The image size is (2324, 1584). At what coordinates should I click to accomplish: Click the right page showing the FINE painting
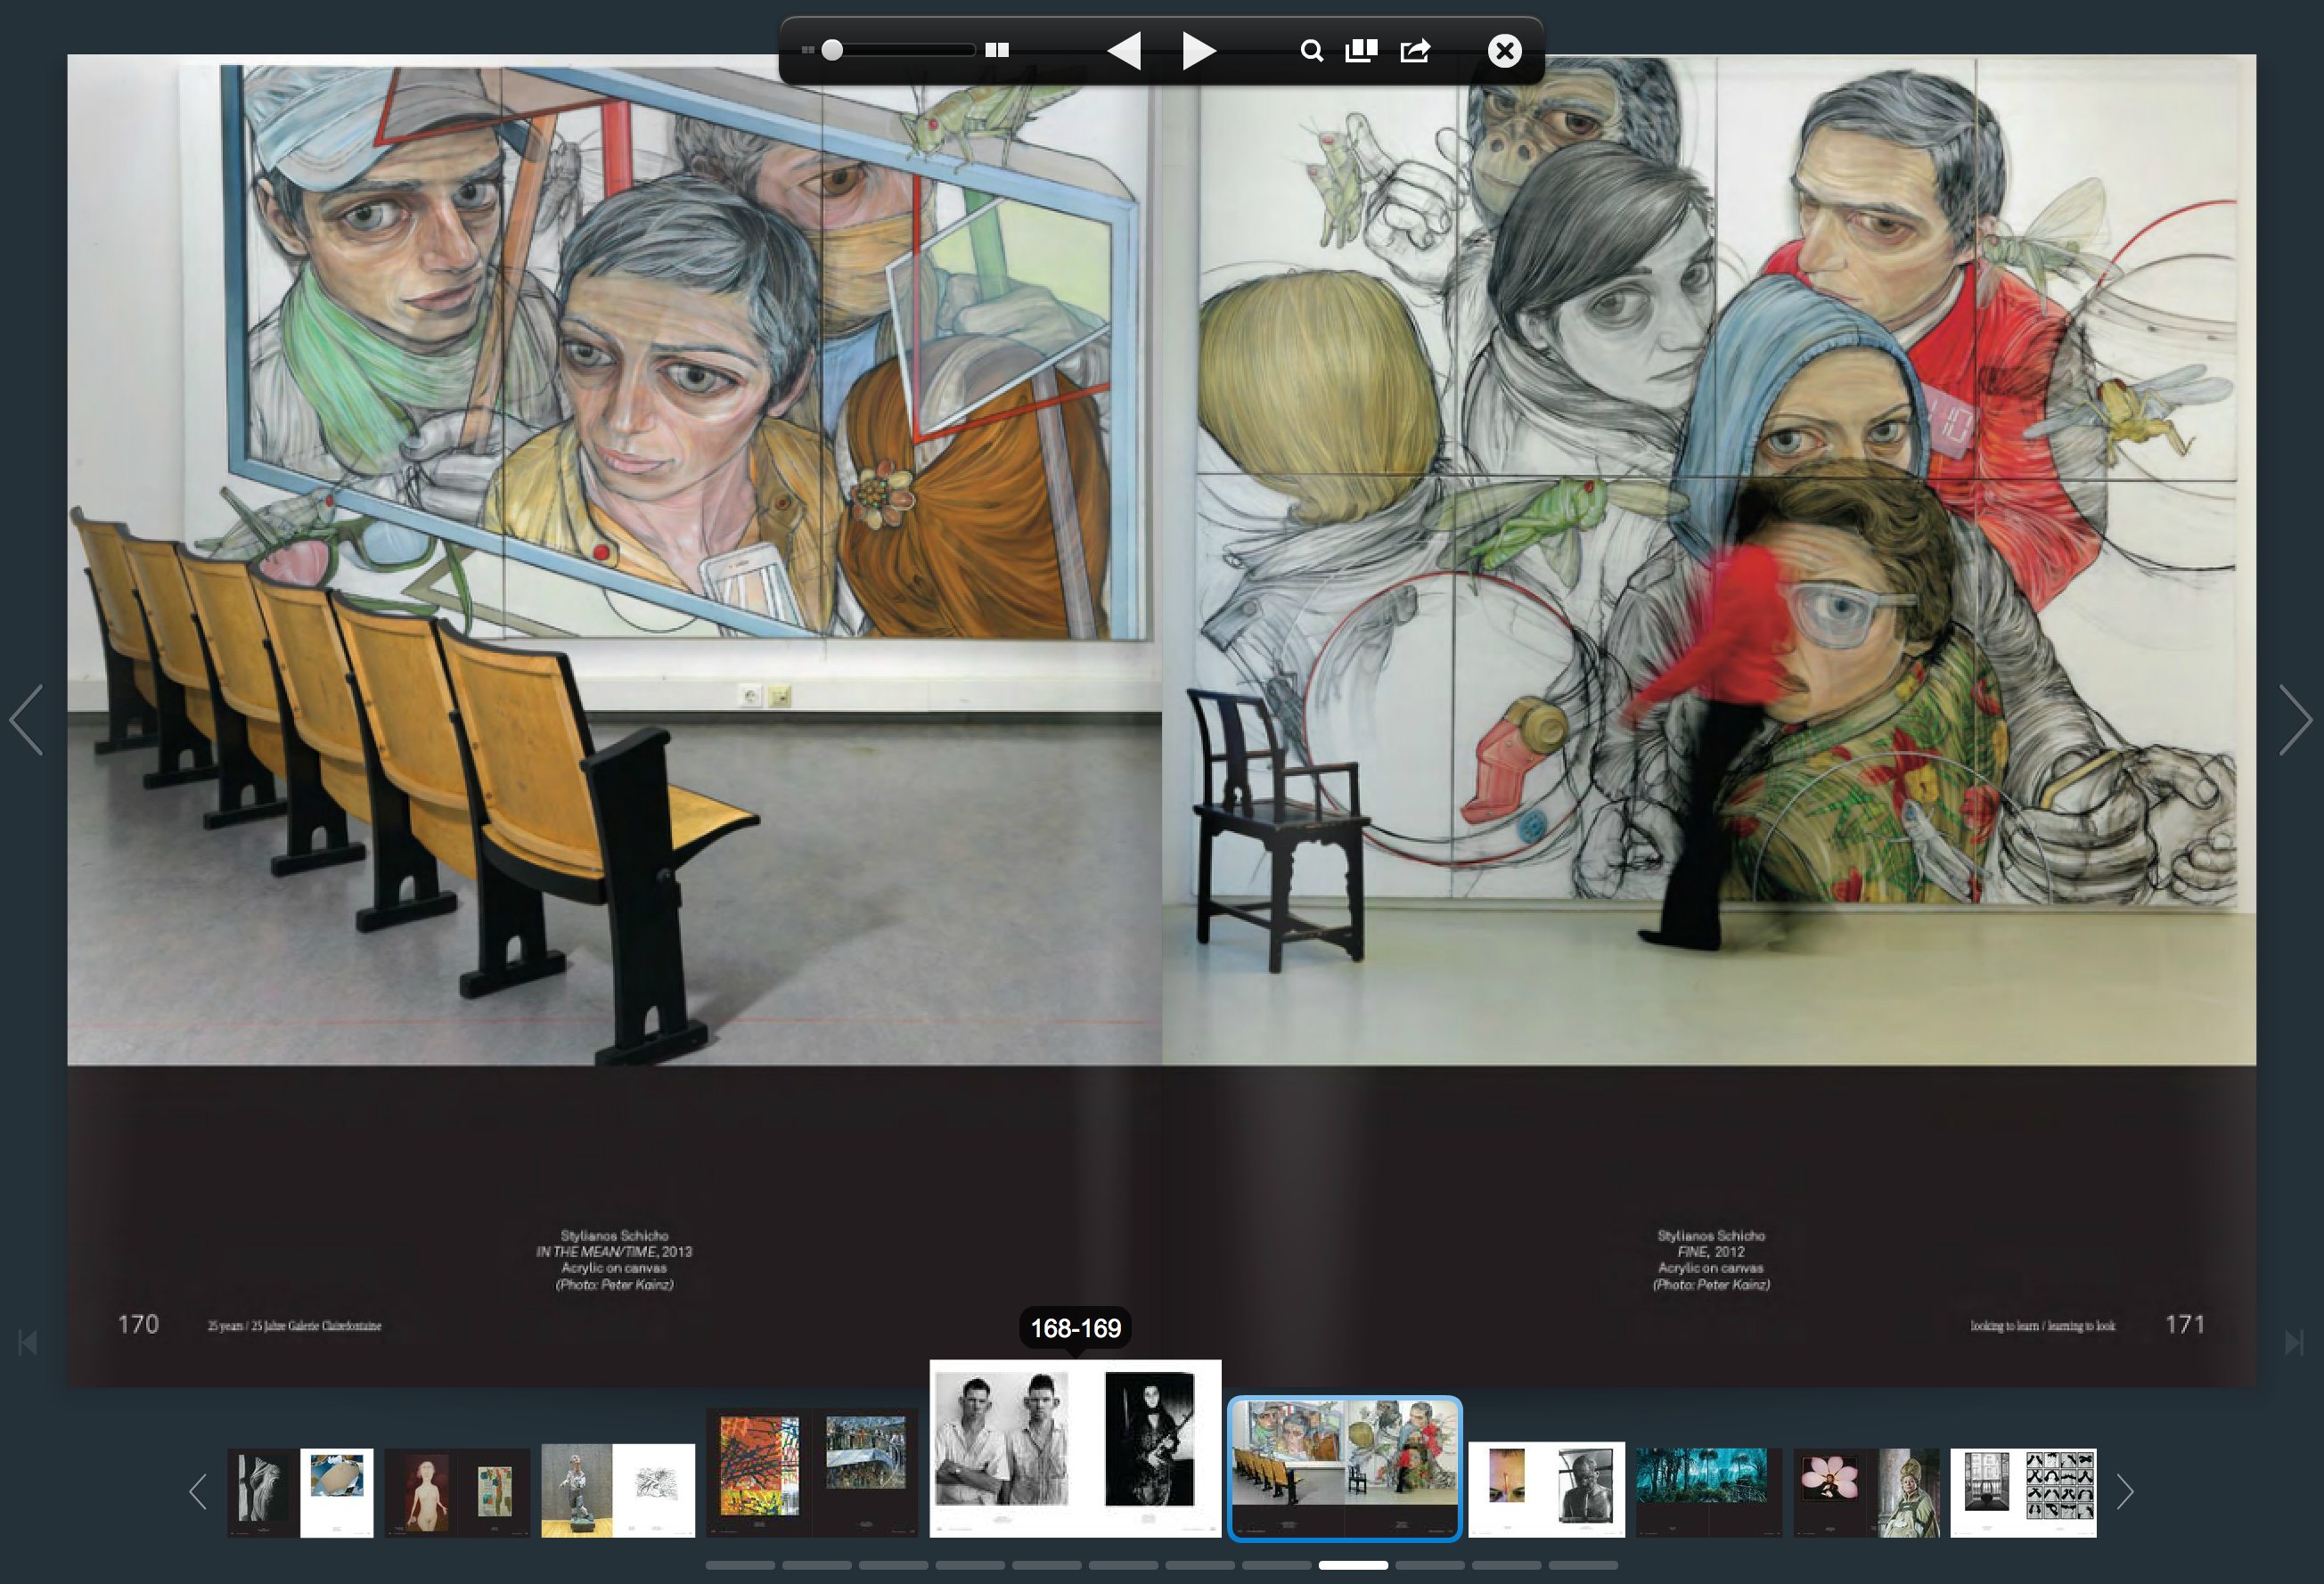(1709, 720)
